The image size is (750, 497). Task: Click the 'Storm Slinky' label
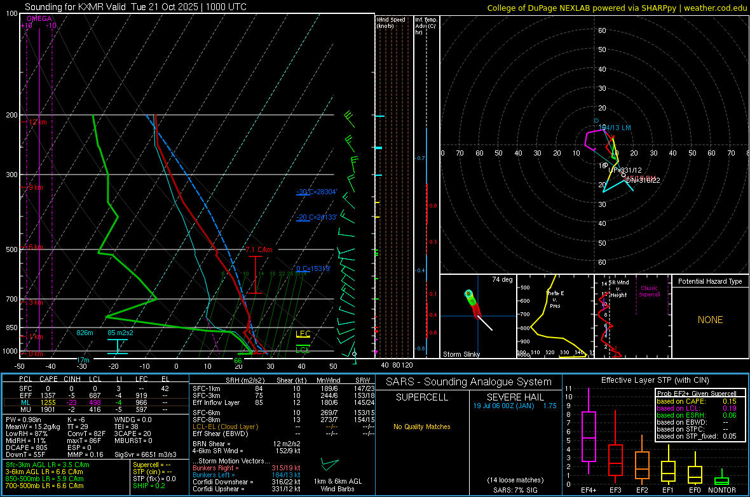coord(461,354)
